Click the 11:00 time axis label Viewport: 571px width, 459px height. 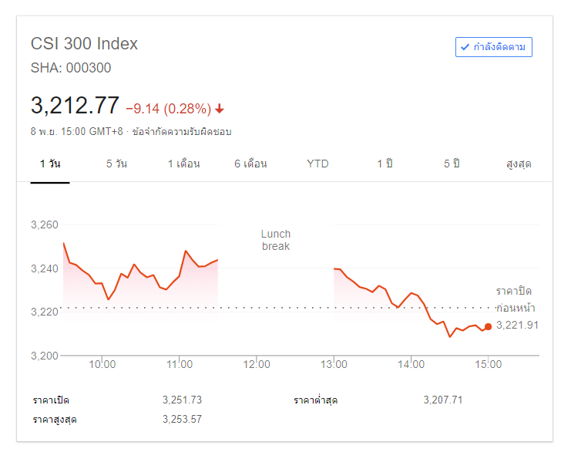pyautogui.click(x=180, y=365)
